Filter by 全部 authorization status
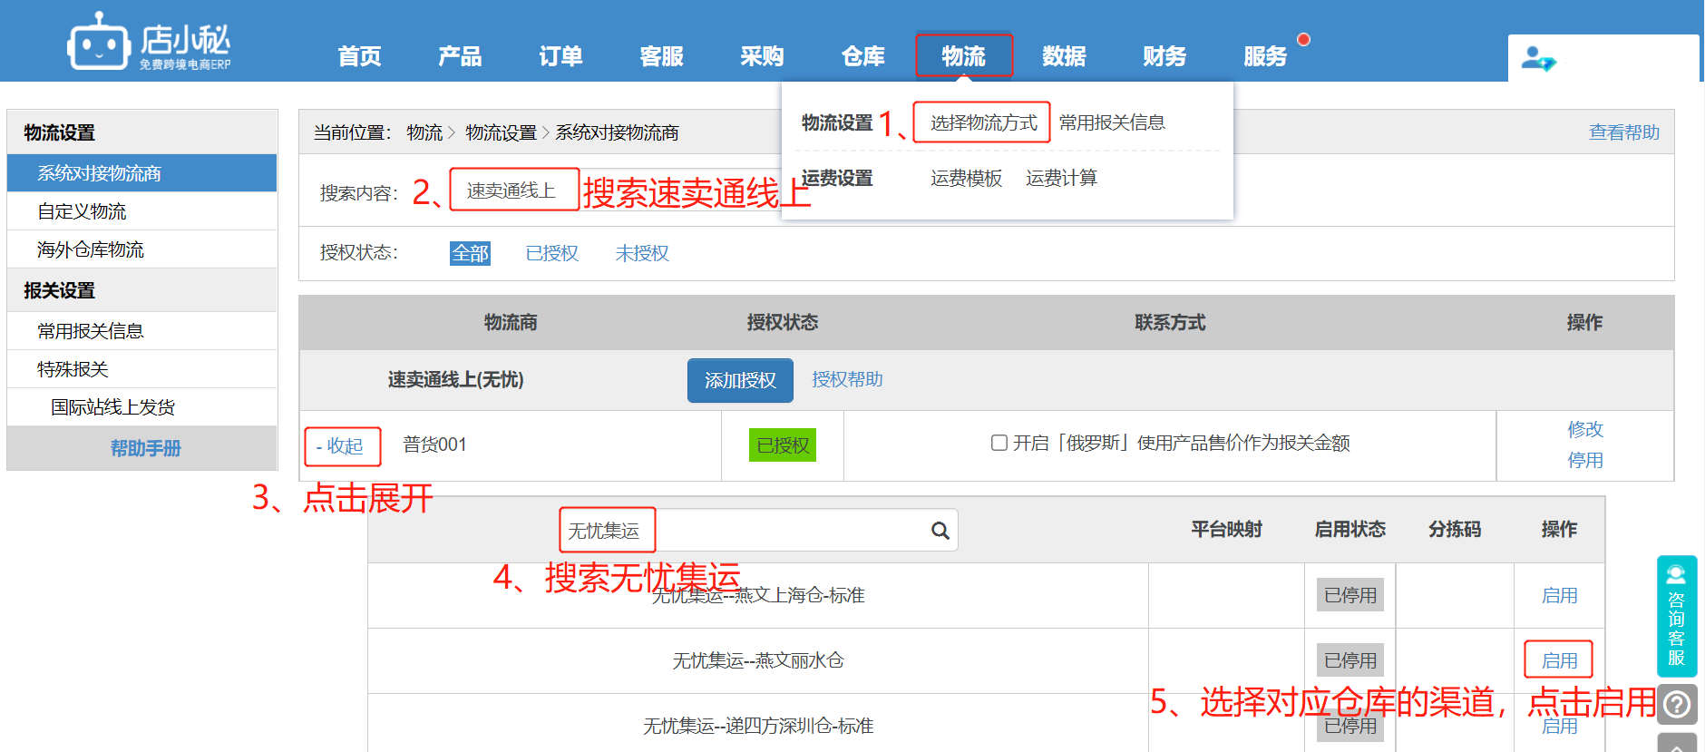The width and height of the screenshot is (1705, 752). coord(470,253)
